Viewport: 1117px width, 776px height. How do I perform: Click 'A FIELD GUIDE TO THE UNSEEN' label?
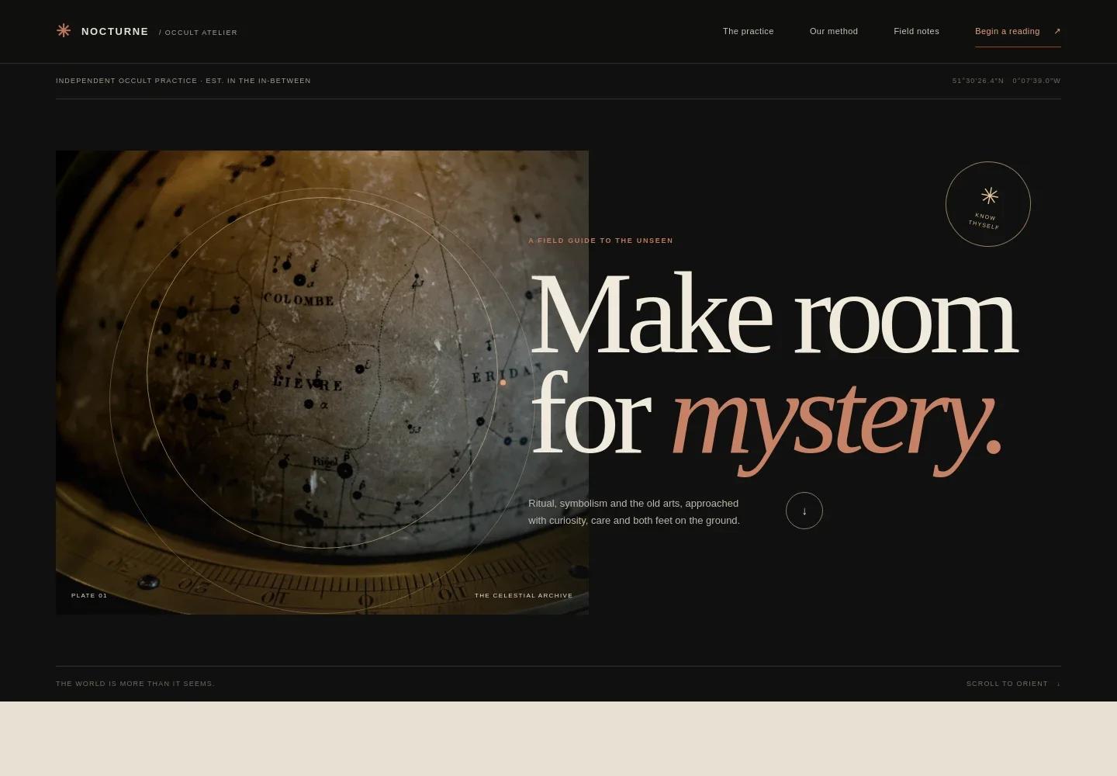coord(601,241)
